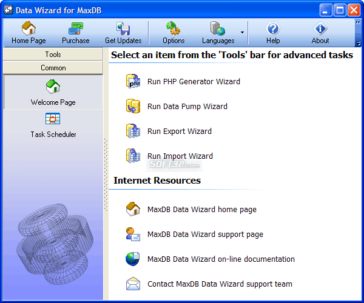Click the Data Pump Wizard icon

(133, 106)
